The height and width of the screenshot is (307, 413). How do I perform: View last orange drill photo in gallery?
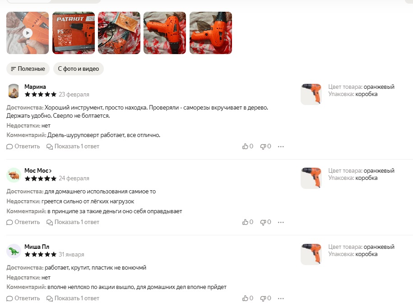tap(211, 33)
